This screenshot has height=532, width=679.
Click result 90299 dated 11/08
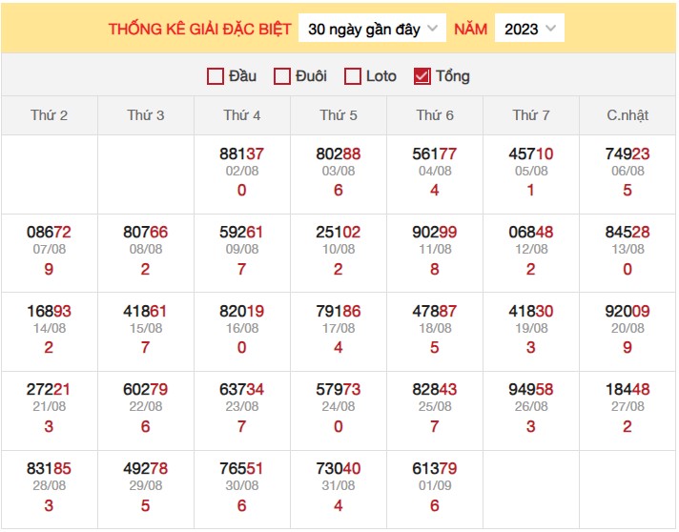click(435, 232)
